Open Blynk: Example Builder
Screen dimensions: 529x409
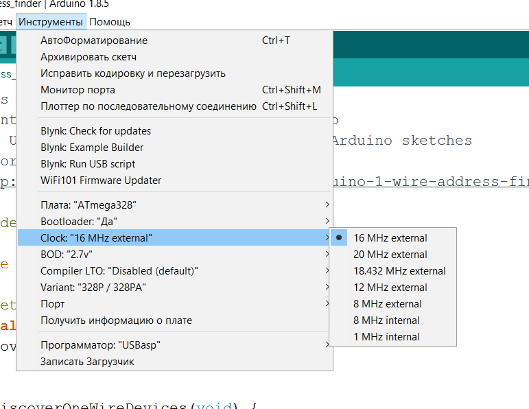174,148
